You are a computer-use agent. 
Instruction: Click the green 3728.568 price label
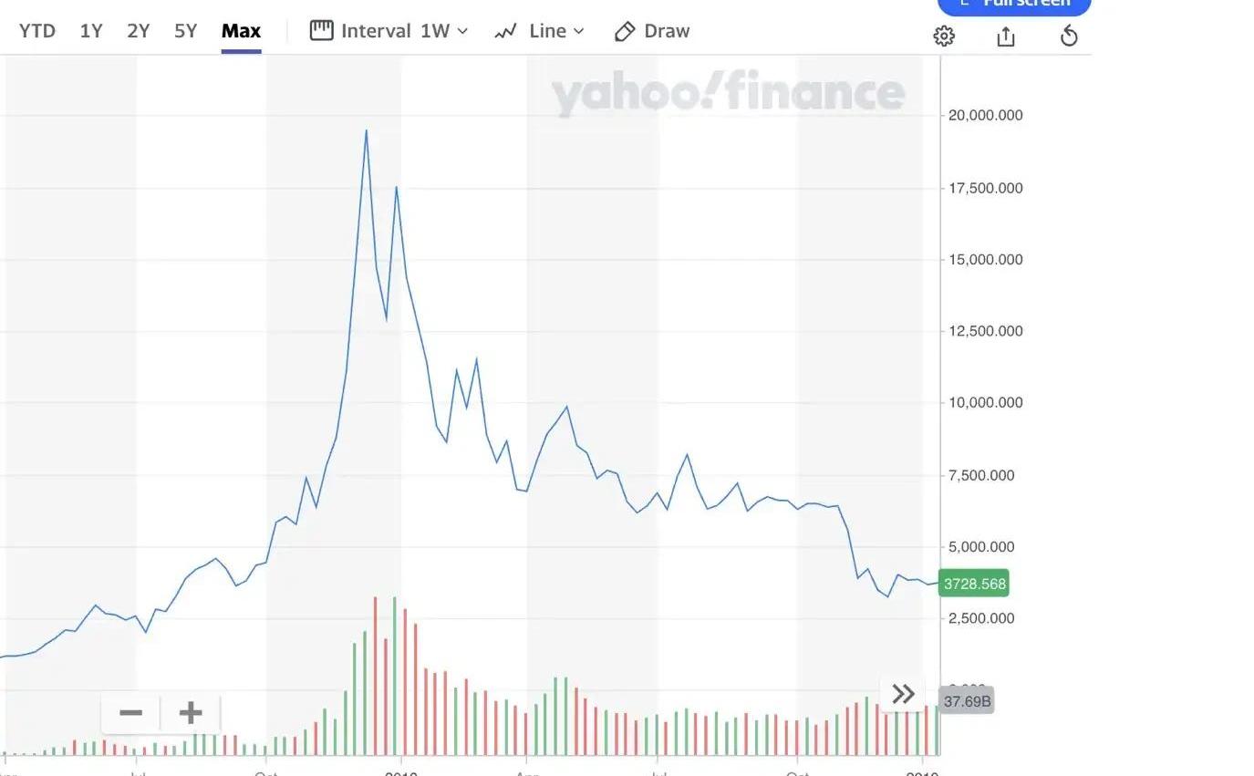pos(974,584)
